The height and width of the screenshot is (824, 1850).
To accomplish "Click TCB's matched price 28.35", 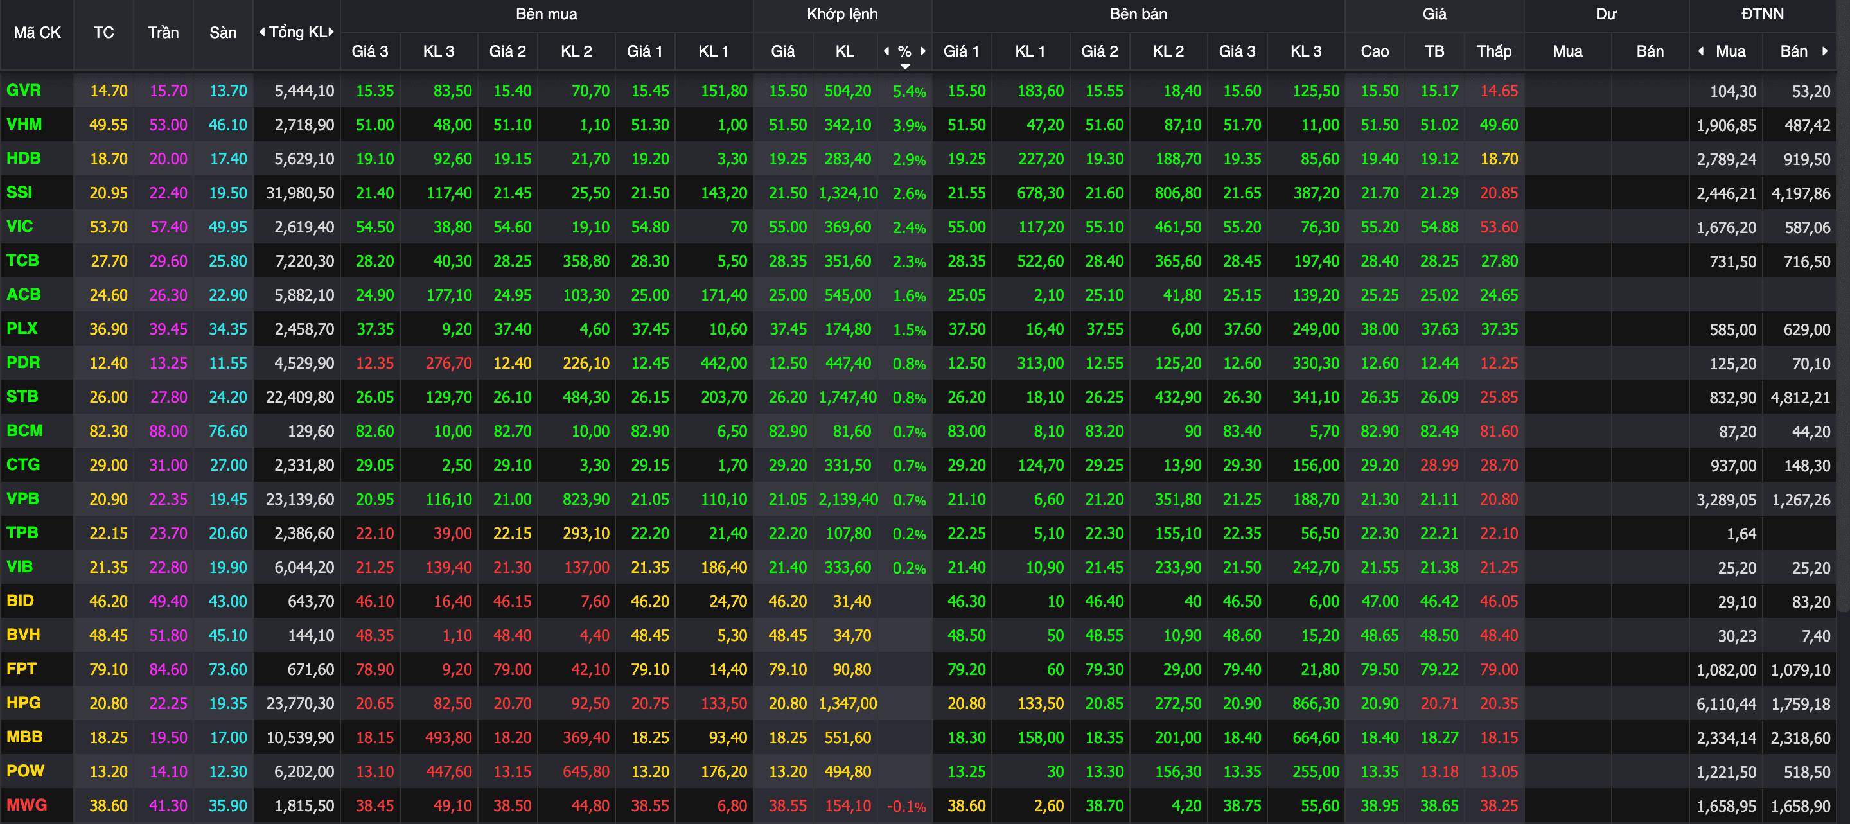I will (788, 261).
